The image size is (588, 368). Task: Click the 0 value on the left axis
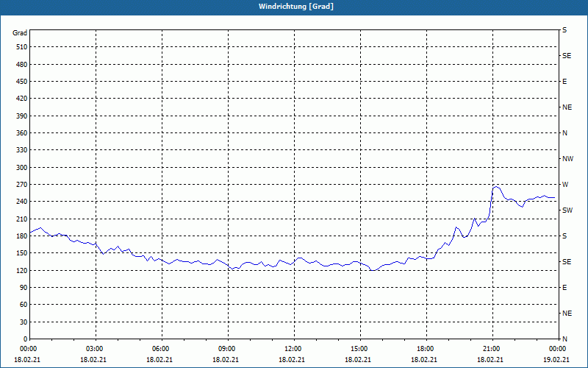(x=26, y=339)
